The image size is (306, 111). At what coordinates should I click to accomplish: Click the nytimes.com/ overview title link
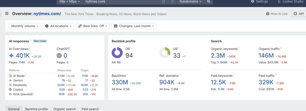click(47, 14)
